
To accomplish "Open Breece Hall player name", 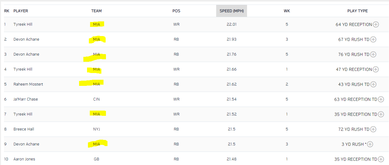I will (x=24, y=129).
